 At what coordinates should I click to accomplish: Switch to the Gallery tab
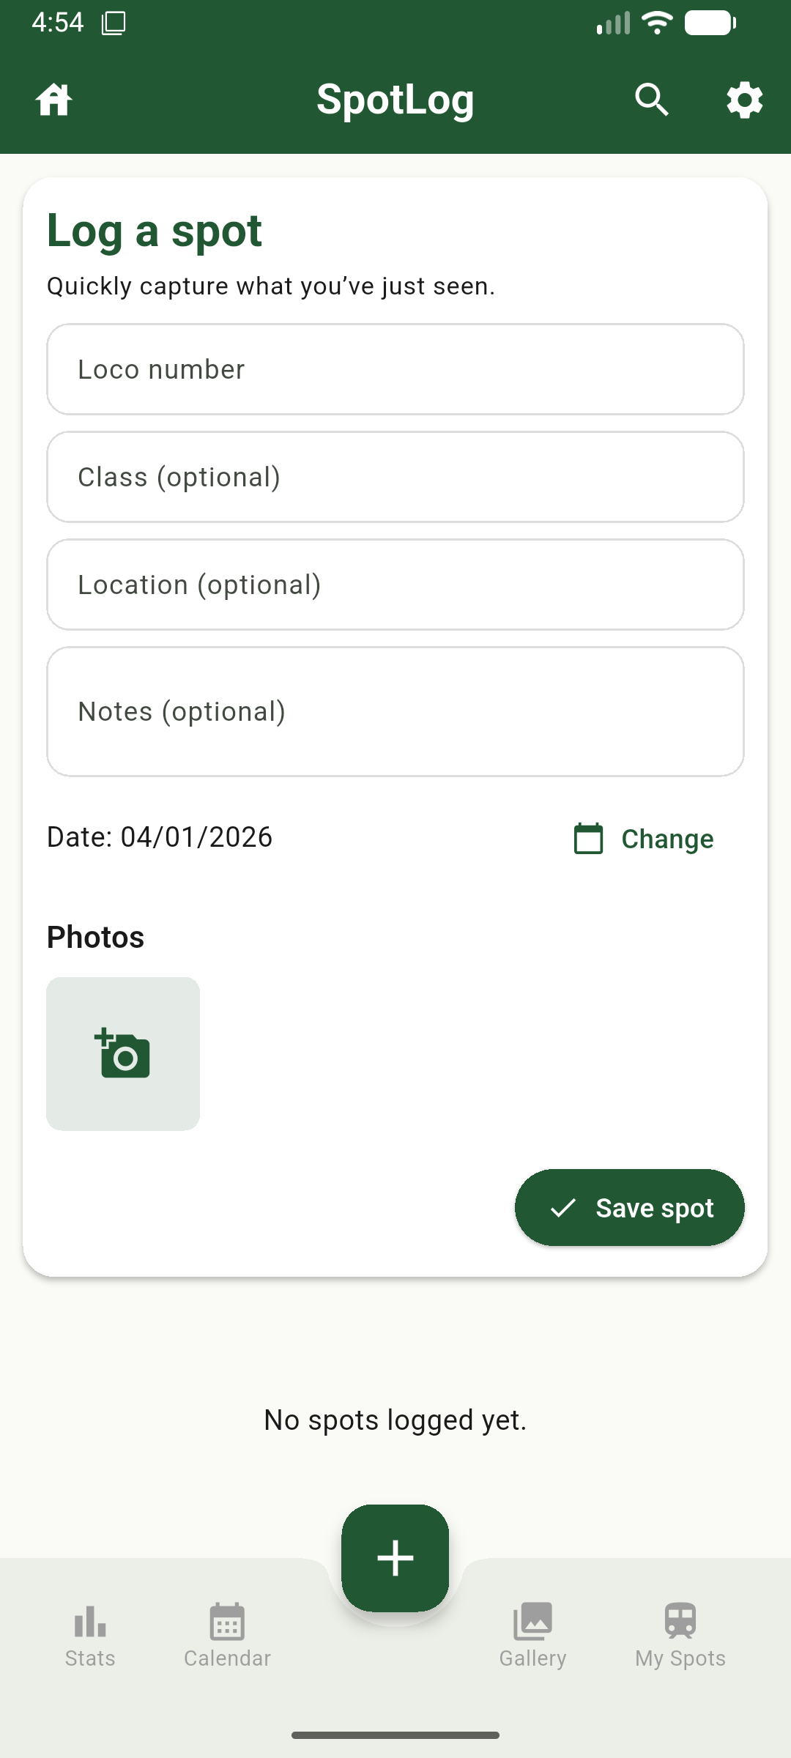[532, 1636]
